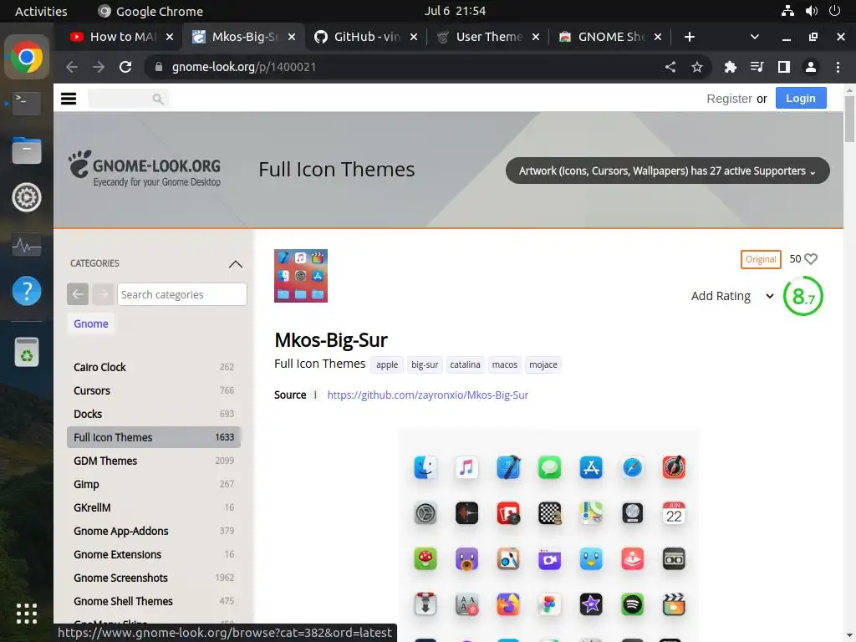
Task: Open Chrome three-dot menu
Action: point(838,67)
